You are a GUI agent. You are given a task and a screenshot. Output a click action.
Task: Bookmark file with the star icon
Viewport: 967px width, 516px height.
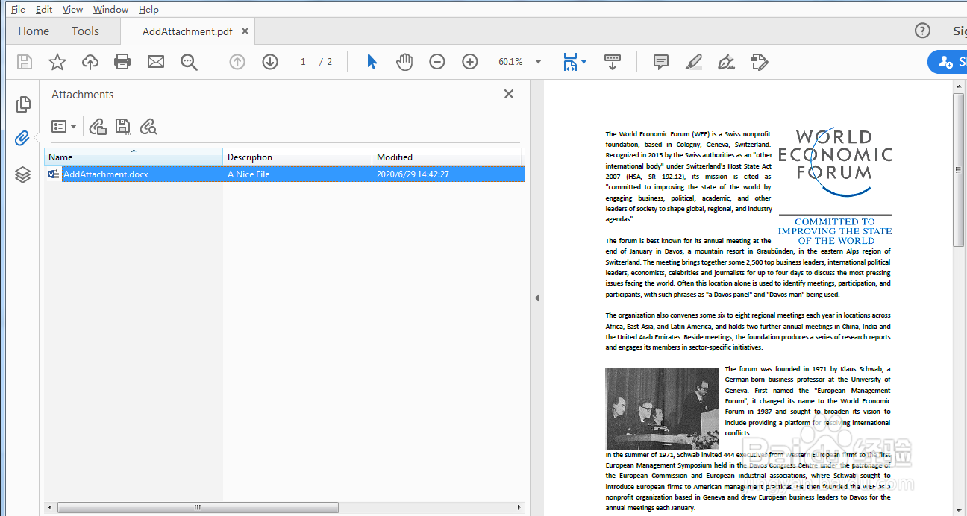click(57, 62)
